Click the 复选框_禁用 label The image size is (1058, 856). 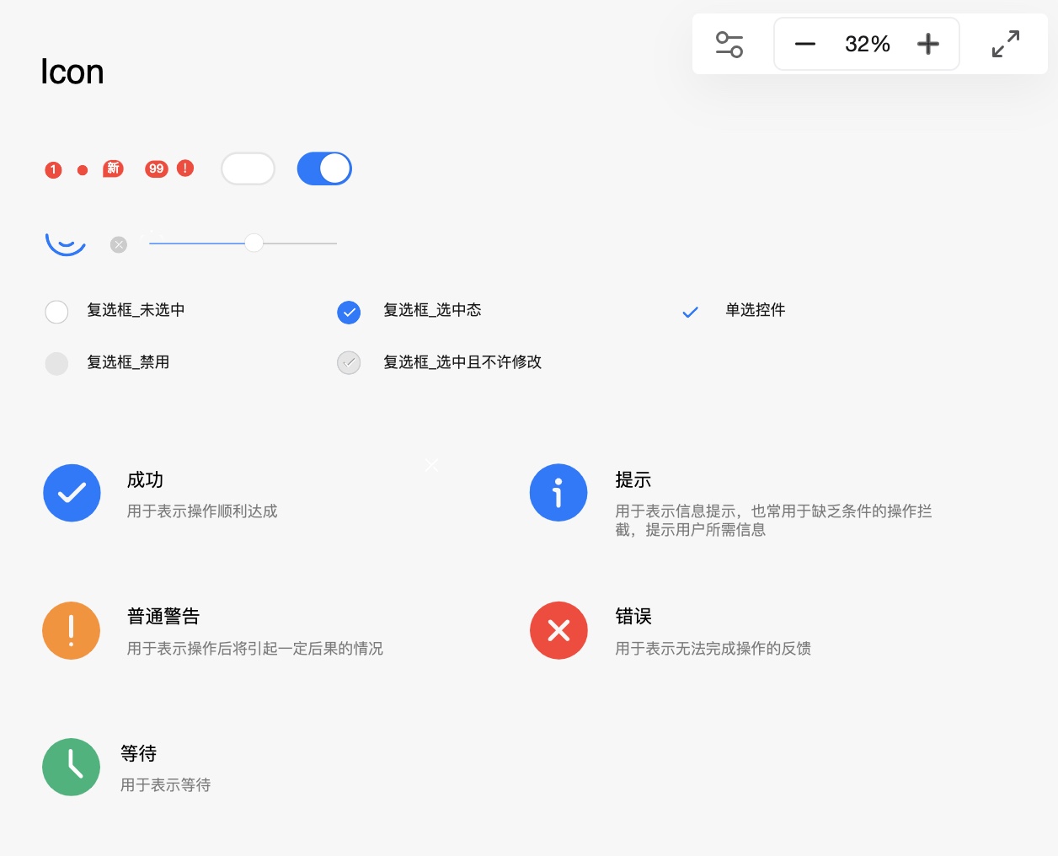[x=128, y=362]
